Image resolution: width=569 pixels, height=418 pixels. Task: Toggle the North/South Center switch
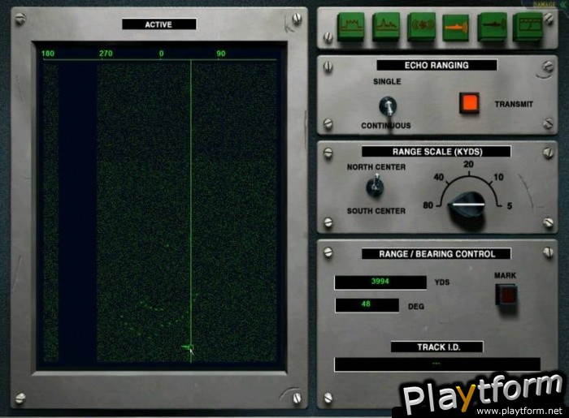[x=375, y=186]
